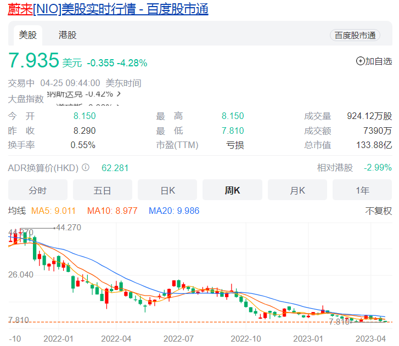This screenshot has height=346, width=399.
Task: Select the 日K chart tab
Action: [x=167, y=190]
